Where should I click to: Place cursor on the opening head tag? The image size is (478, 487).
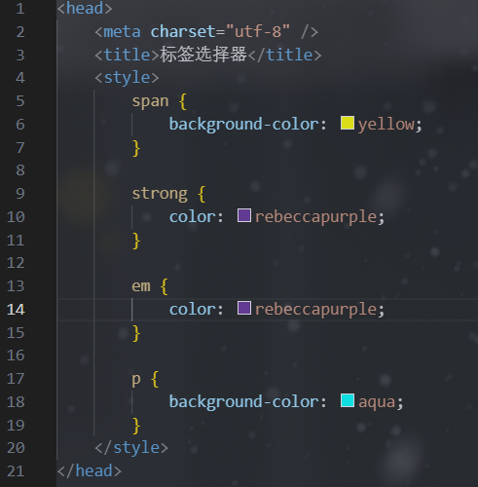click(85, 8)
